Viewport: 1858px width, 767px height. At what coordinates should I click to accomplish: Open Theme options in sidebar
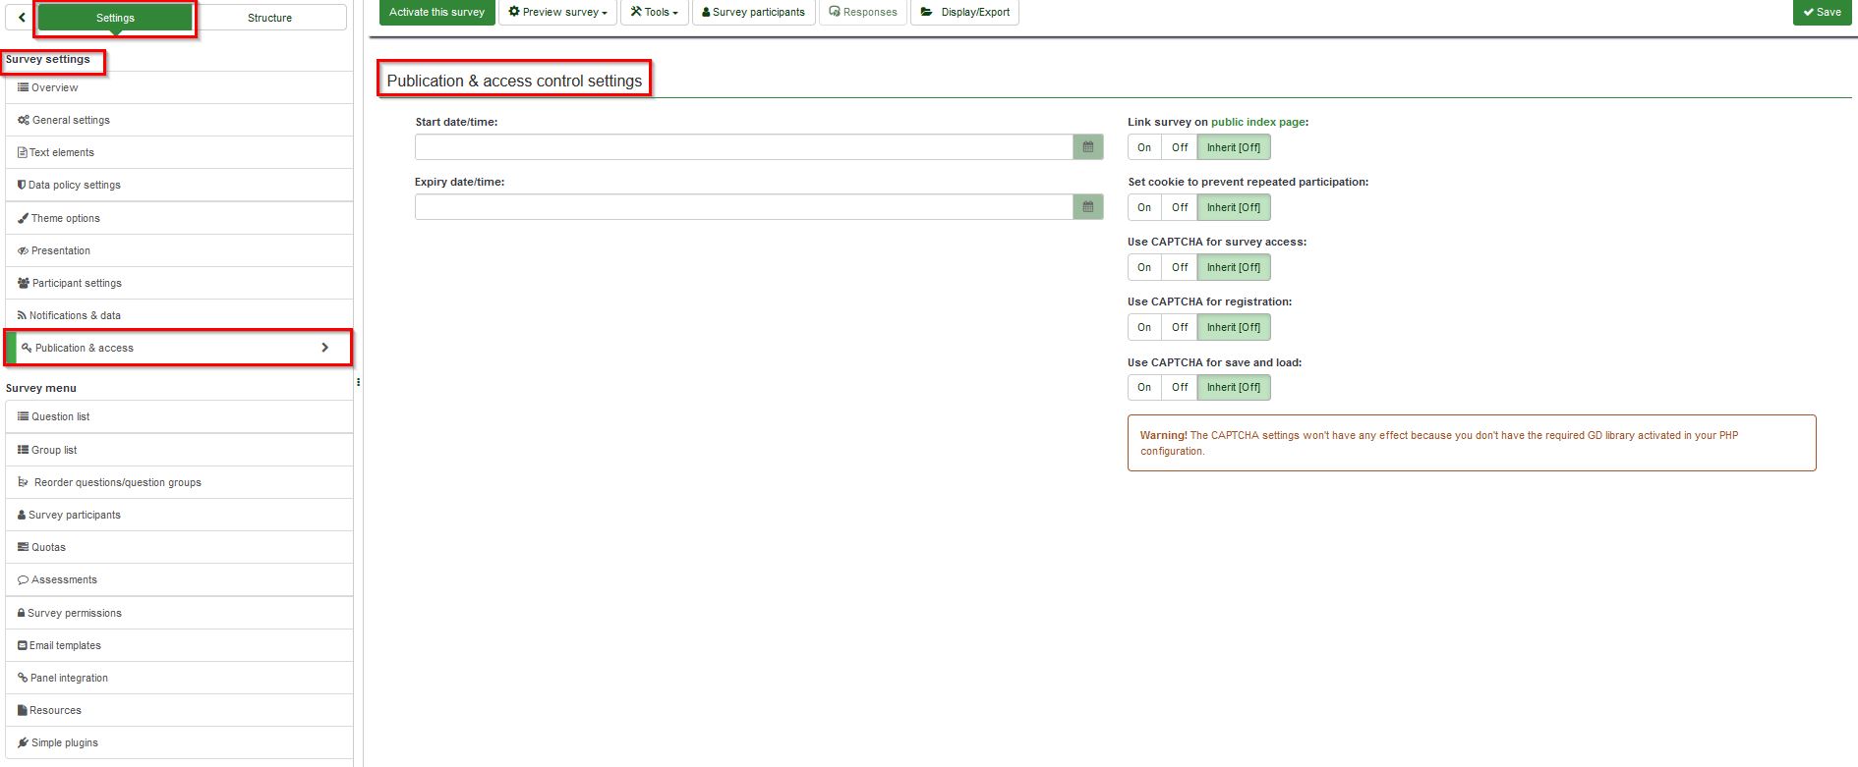[x=179, y=218]
